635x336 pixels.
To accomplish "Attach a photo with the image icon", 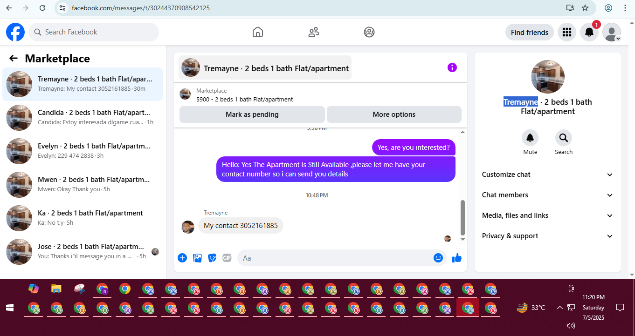I will click(x=197, y=258).
